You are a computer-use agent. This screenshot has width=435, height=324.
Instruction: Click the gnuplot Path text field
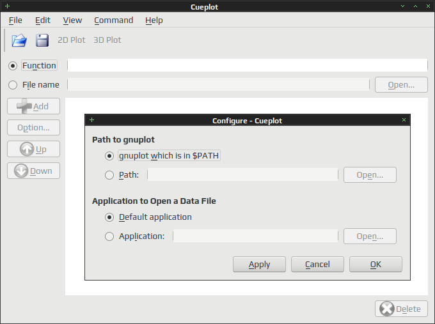point(242,174)
